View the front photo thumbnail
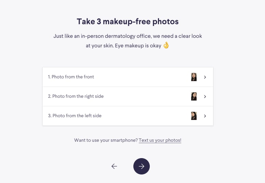Screen dimensions: 265x183 coord(194,77)
